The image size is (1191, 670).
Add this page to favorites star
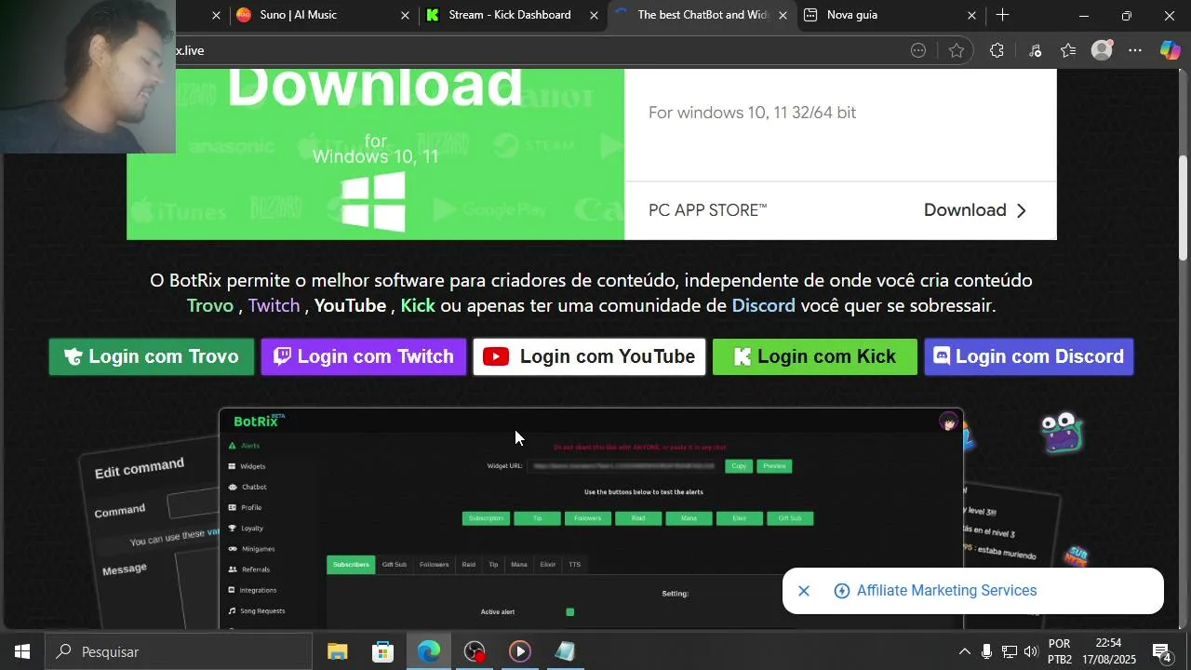957,50
